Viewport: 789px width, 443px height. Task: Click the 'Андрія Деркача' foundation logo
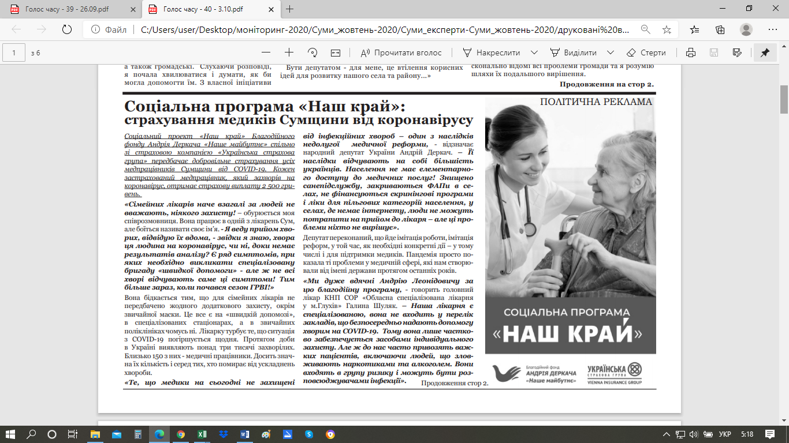tap(534, 374)
